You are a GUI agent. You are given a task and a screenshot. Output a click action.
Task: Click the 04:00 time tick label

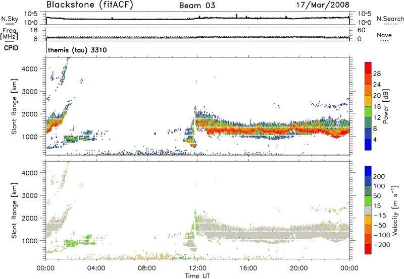96,268
